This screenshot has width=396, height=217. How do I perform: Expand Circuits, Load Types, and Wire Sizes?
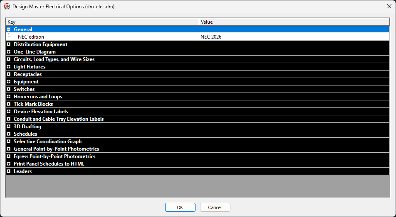coord(9,59)
